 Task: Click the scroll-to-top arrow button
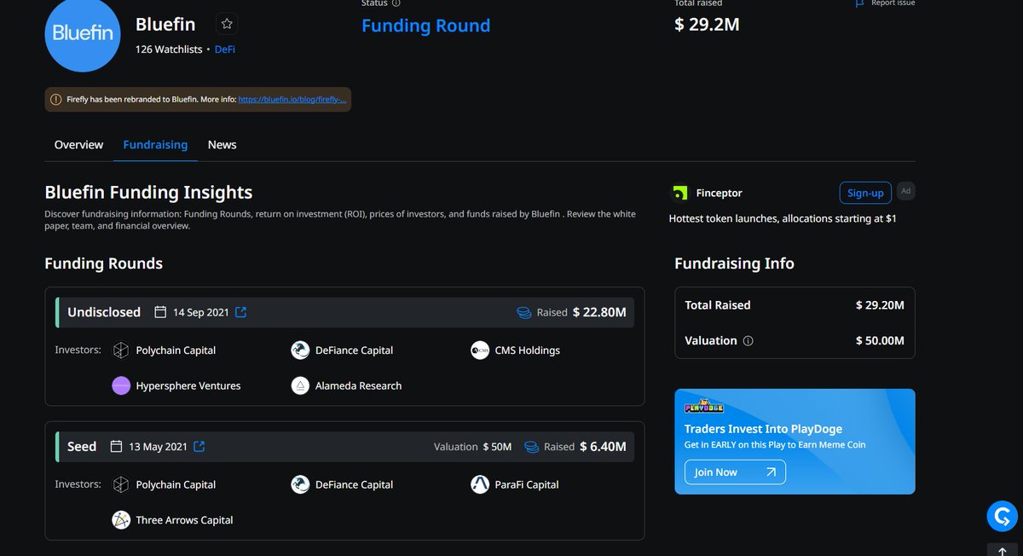point(1003,551)
